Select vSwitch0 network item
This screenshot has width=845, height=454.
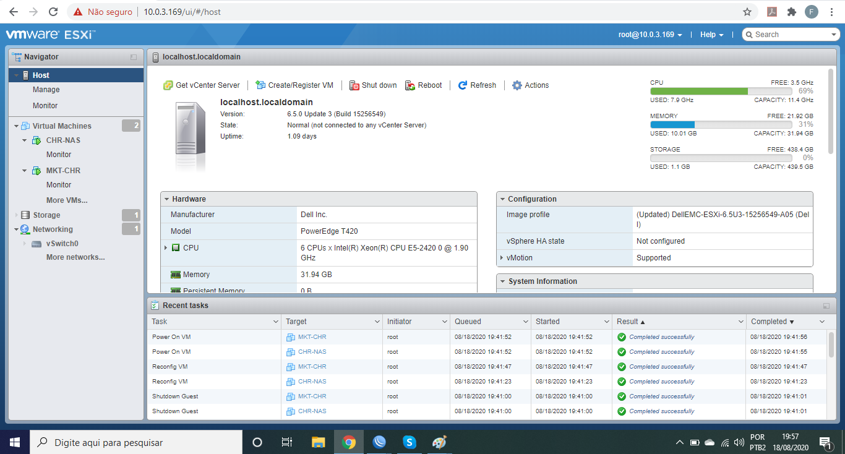62,244
